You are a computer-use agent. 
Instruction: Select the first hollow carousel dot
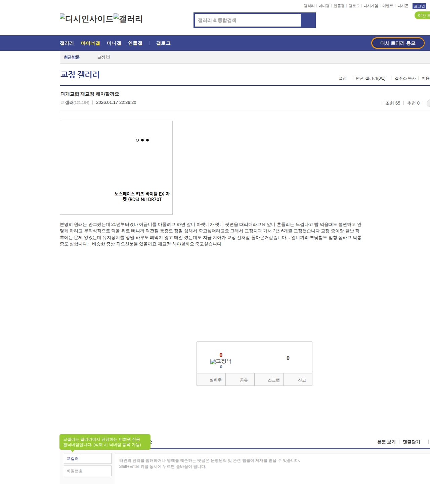coord(137,140)
